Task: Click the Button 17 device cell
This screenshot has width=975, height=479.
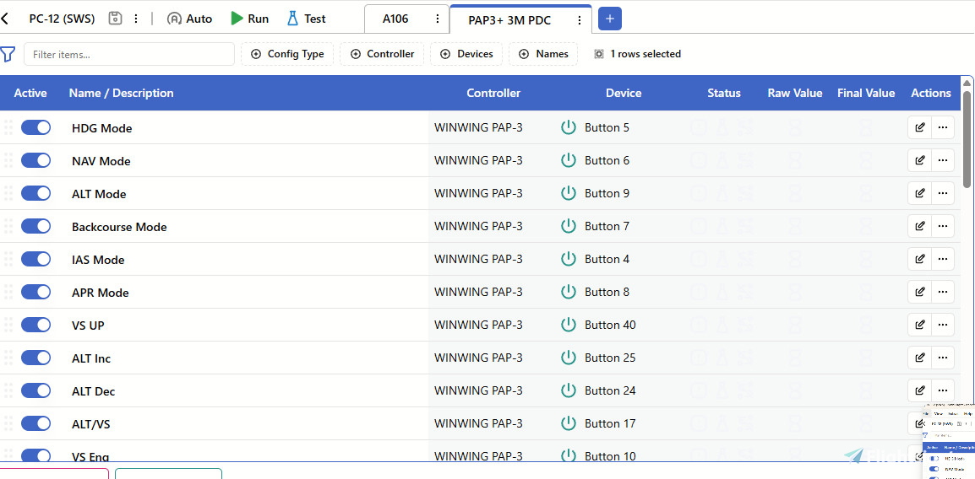Action: coord(610,423)
